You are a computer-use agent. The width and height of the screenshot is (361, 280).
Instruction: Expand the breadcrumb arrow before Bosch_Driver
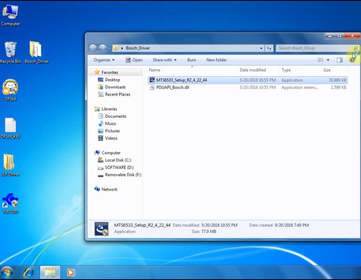pyautogui.click(x=122, y=48)
